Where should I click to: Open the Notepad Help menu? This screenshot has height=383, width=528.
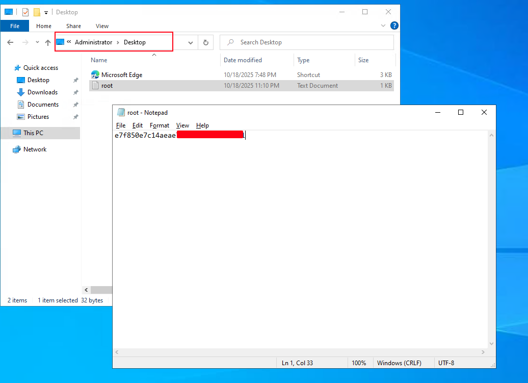[202, 125]
